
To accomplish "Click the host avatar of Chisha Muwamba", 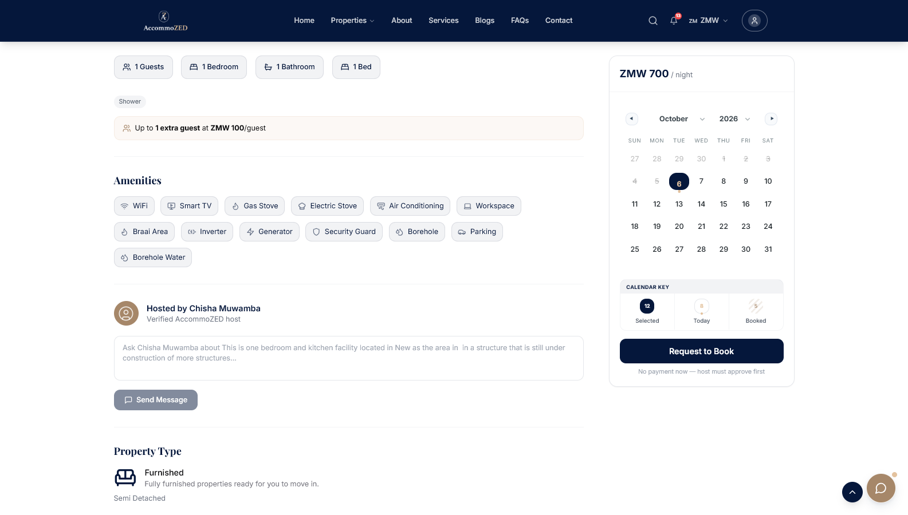I will pos(126,314).
